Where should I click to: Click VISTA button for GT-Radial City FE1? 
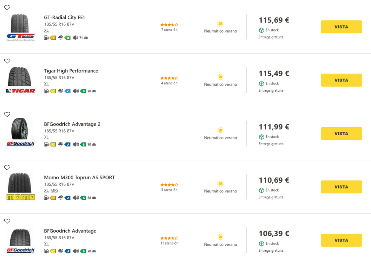tap(341, 27)
